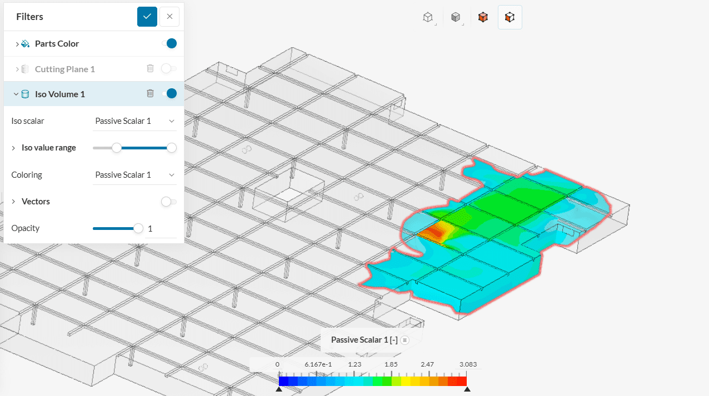Delete the Iso Volume 1 filter
This screenshot has height=396, width=709.
pos(150,93)
